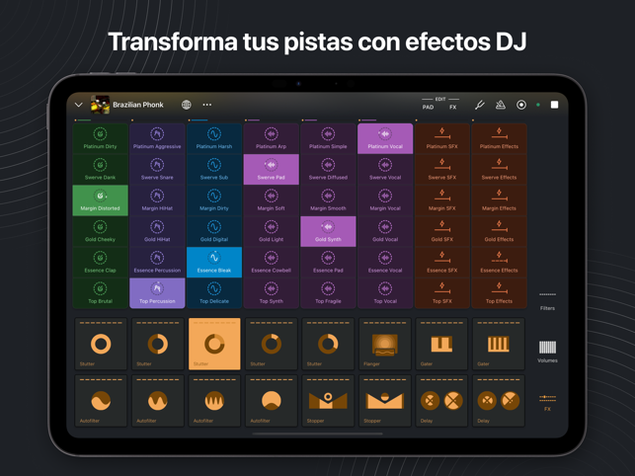Activate the first Stutter effect with full ring
Image resolution: width=635 pixels, height=476 pixels.
pos(101,344)
